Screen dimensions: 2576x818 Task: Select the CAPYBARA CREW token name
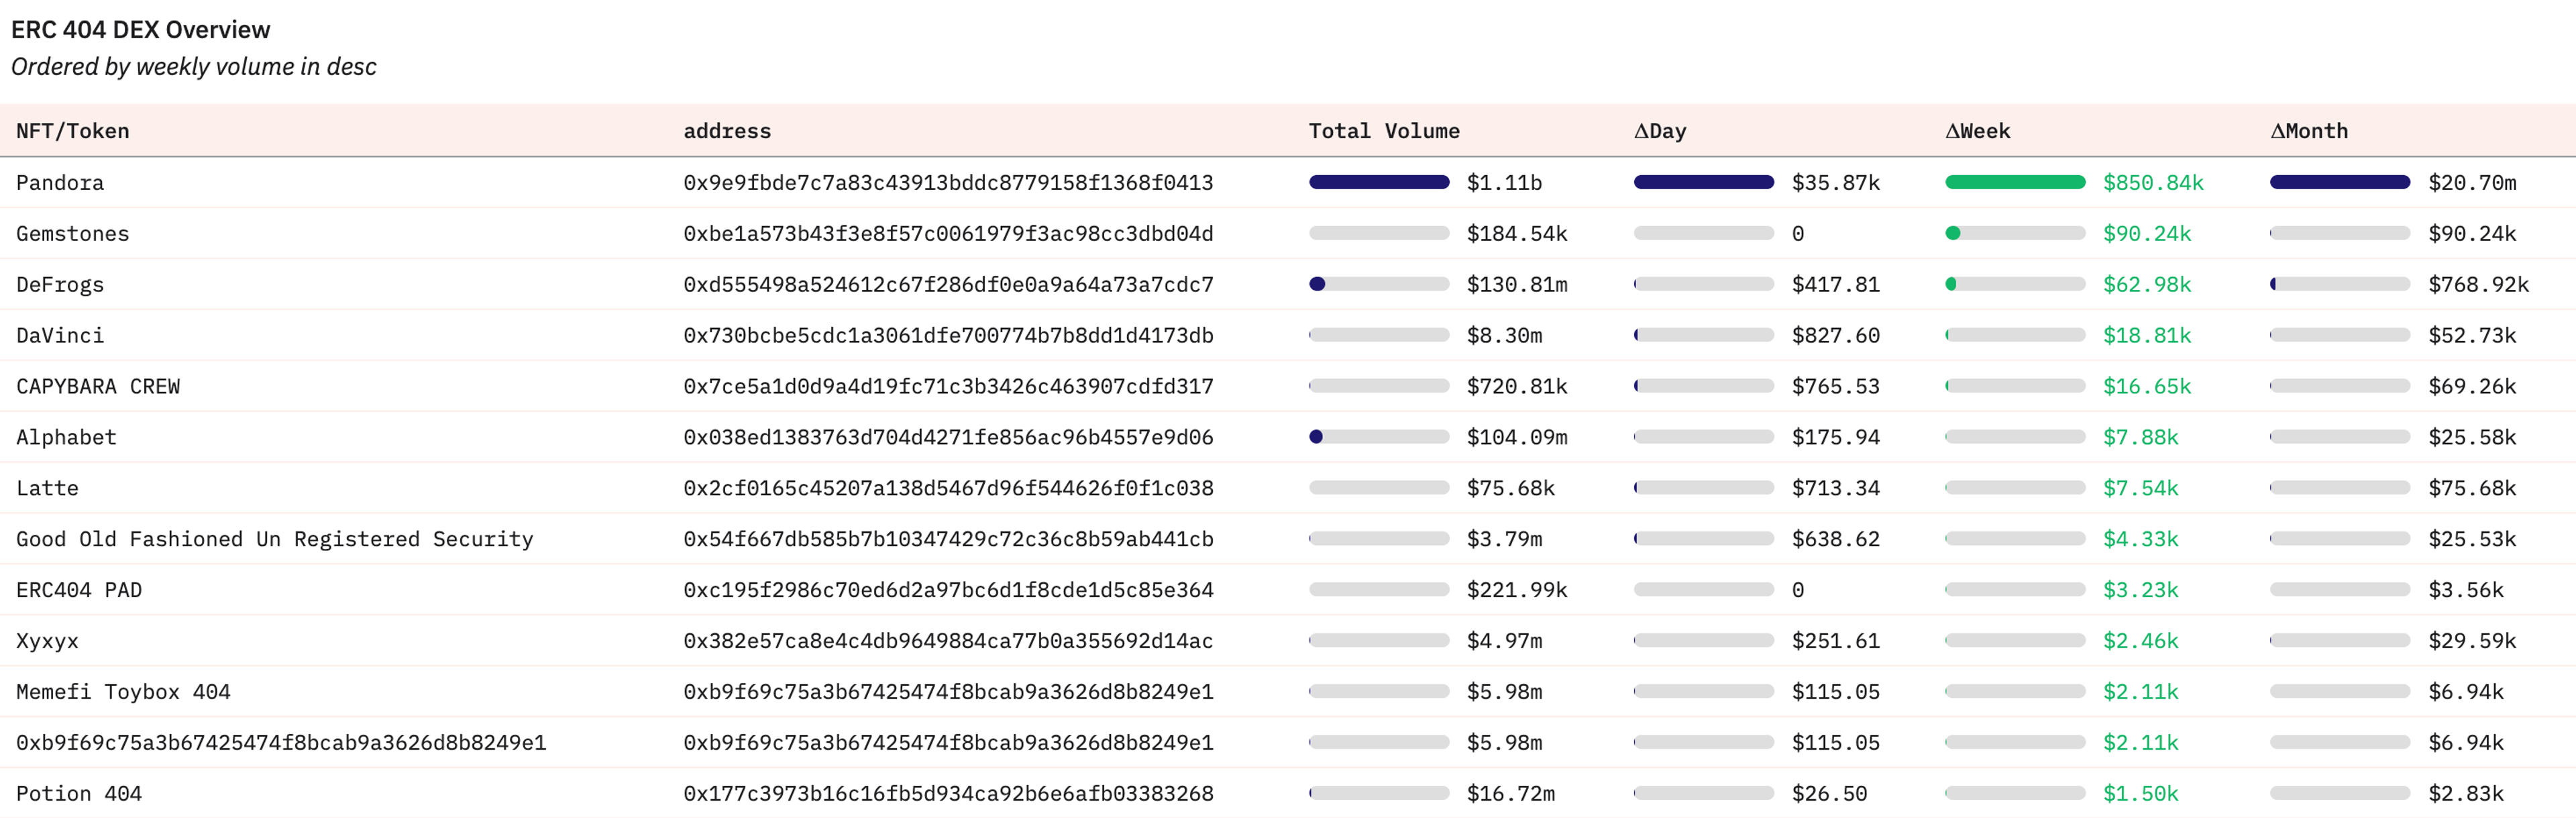coord(98,386)
